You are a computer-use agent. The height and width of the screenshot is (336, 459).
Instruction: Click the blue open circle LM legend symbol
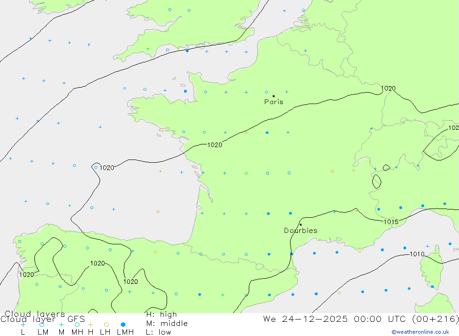coord(42,325)
